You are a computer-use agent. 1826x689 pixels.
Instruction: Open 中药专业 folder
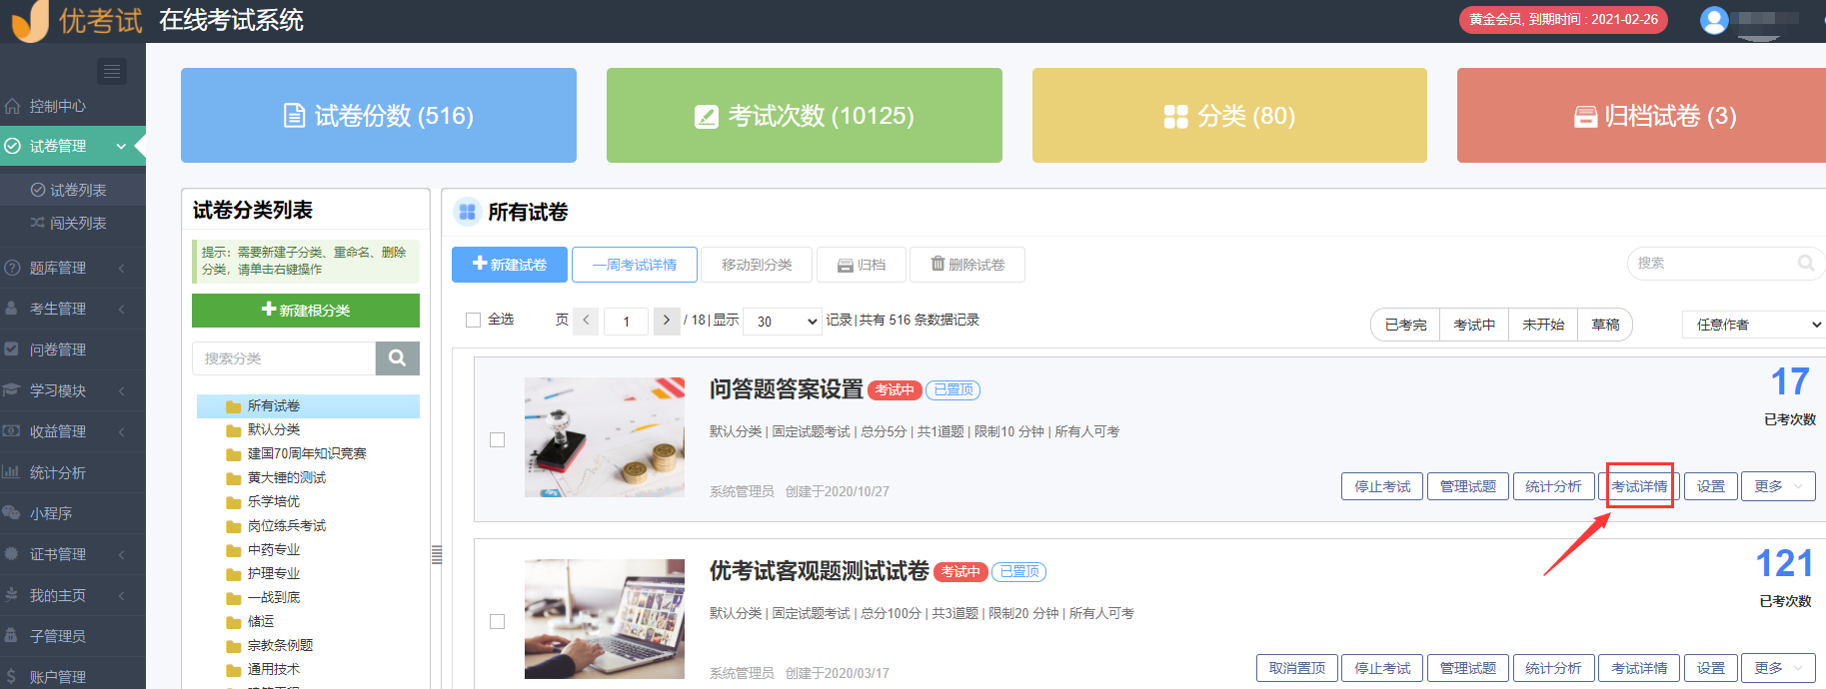(263, 549)
